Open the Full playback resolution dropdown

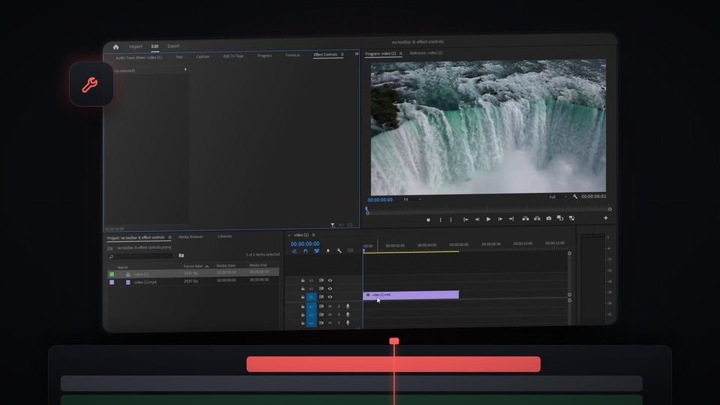pyautogui.click(x=557, y=197)
